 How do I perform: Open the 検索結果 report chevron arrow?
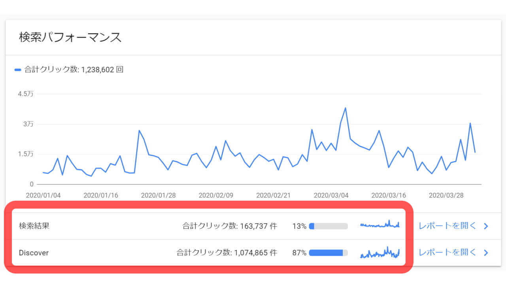[486, 226]
